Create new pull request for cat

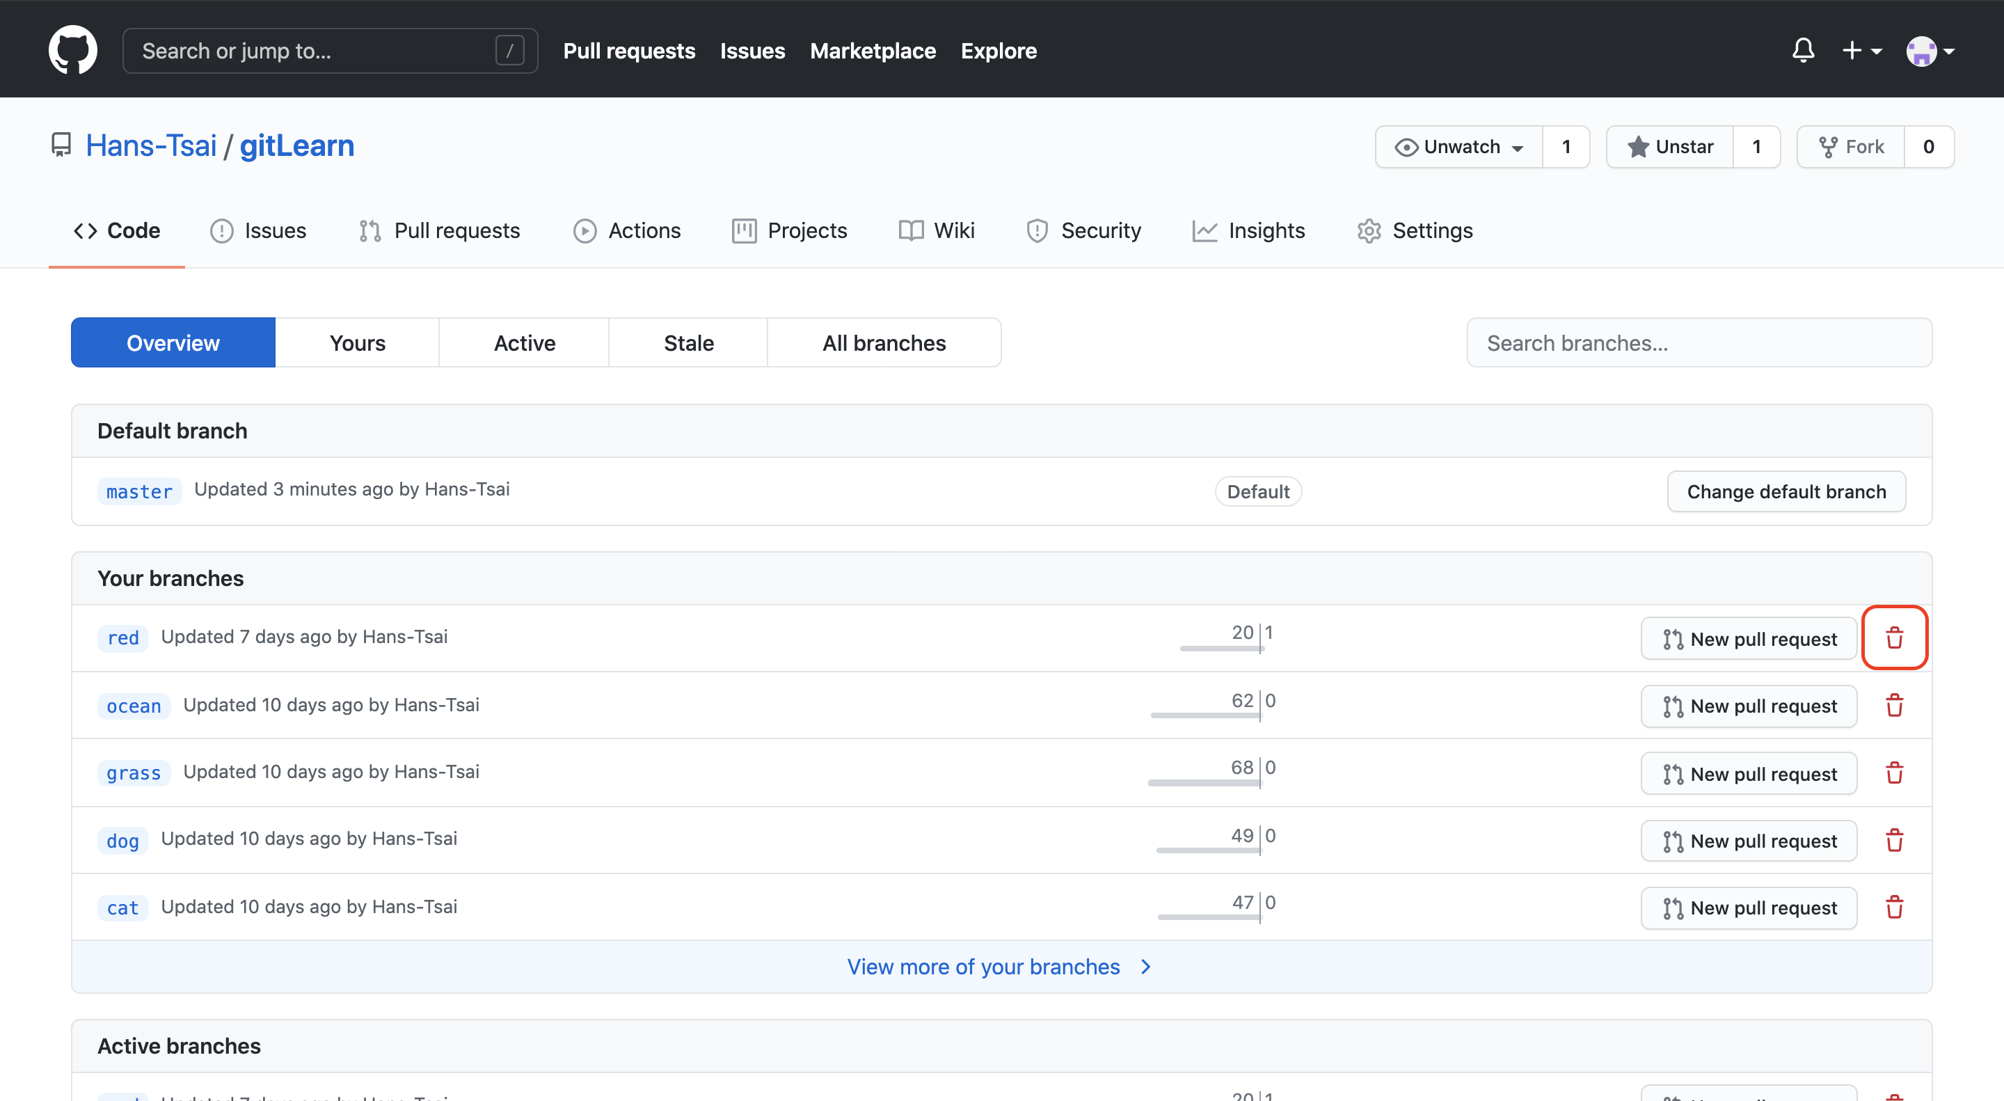[1749, 908]
